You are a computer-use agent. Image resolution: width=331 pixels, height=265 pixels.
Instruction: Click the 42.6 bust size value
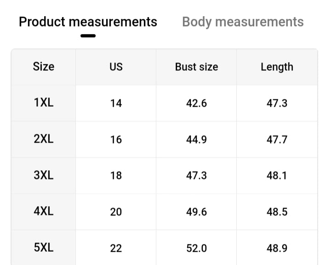coord(196,103)
